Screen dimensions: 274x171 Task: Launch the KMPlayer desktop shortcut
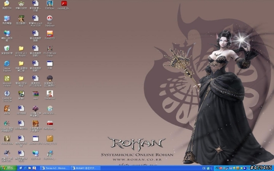[50, 3]
